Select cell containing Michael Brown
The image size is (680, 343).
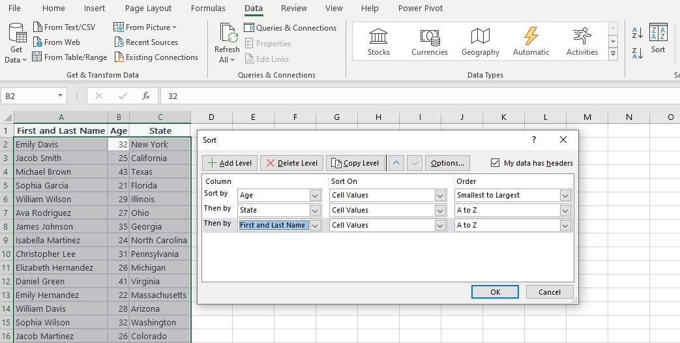click(x=61, y=171)
